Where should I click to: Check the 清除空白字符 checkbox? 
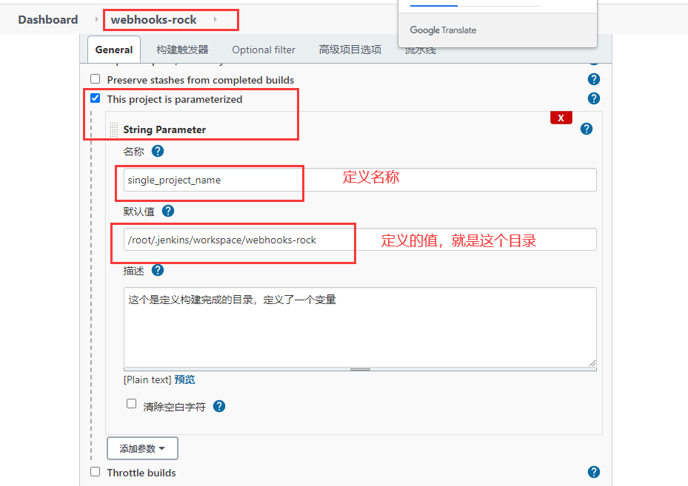(x=131, y=403)
